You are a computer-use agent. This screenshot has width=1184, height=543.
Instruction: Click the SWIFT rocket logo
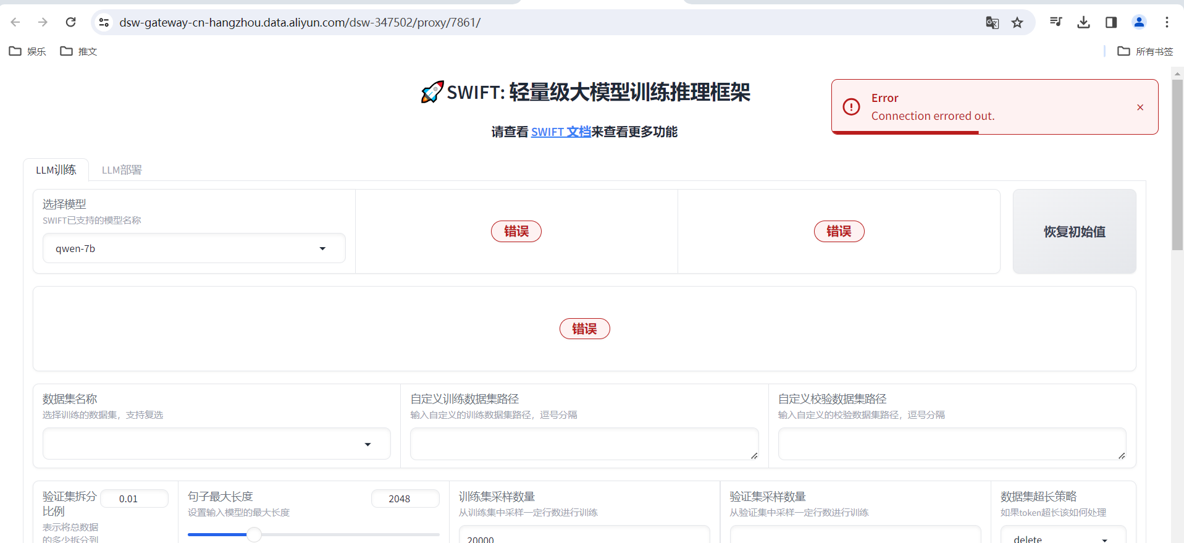(432, 92)
